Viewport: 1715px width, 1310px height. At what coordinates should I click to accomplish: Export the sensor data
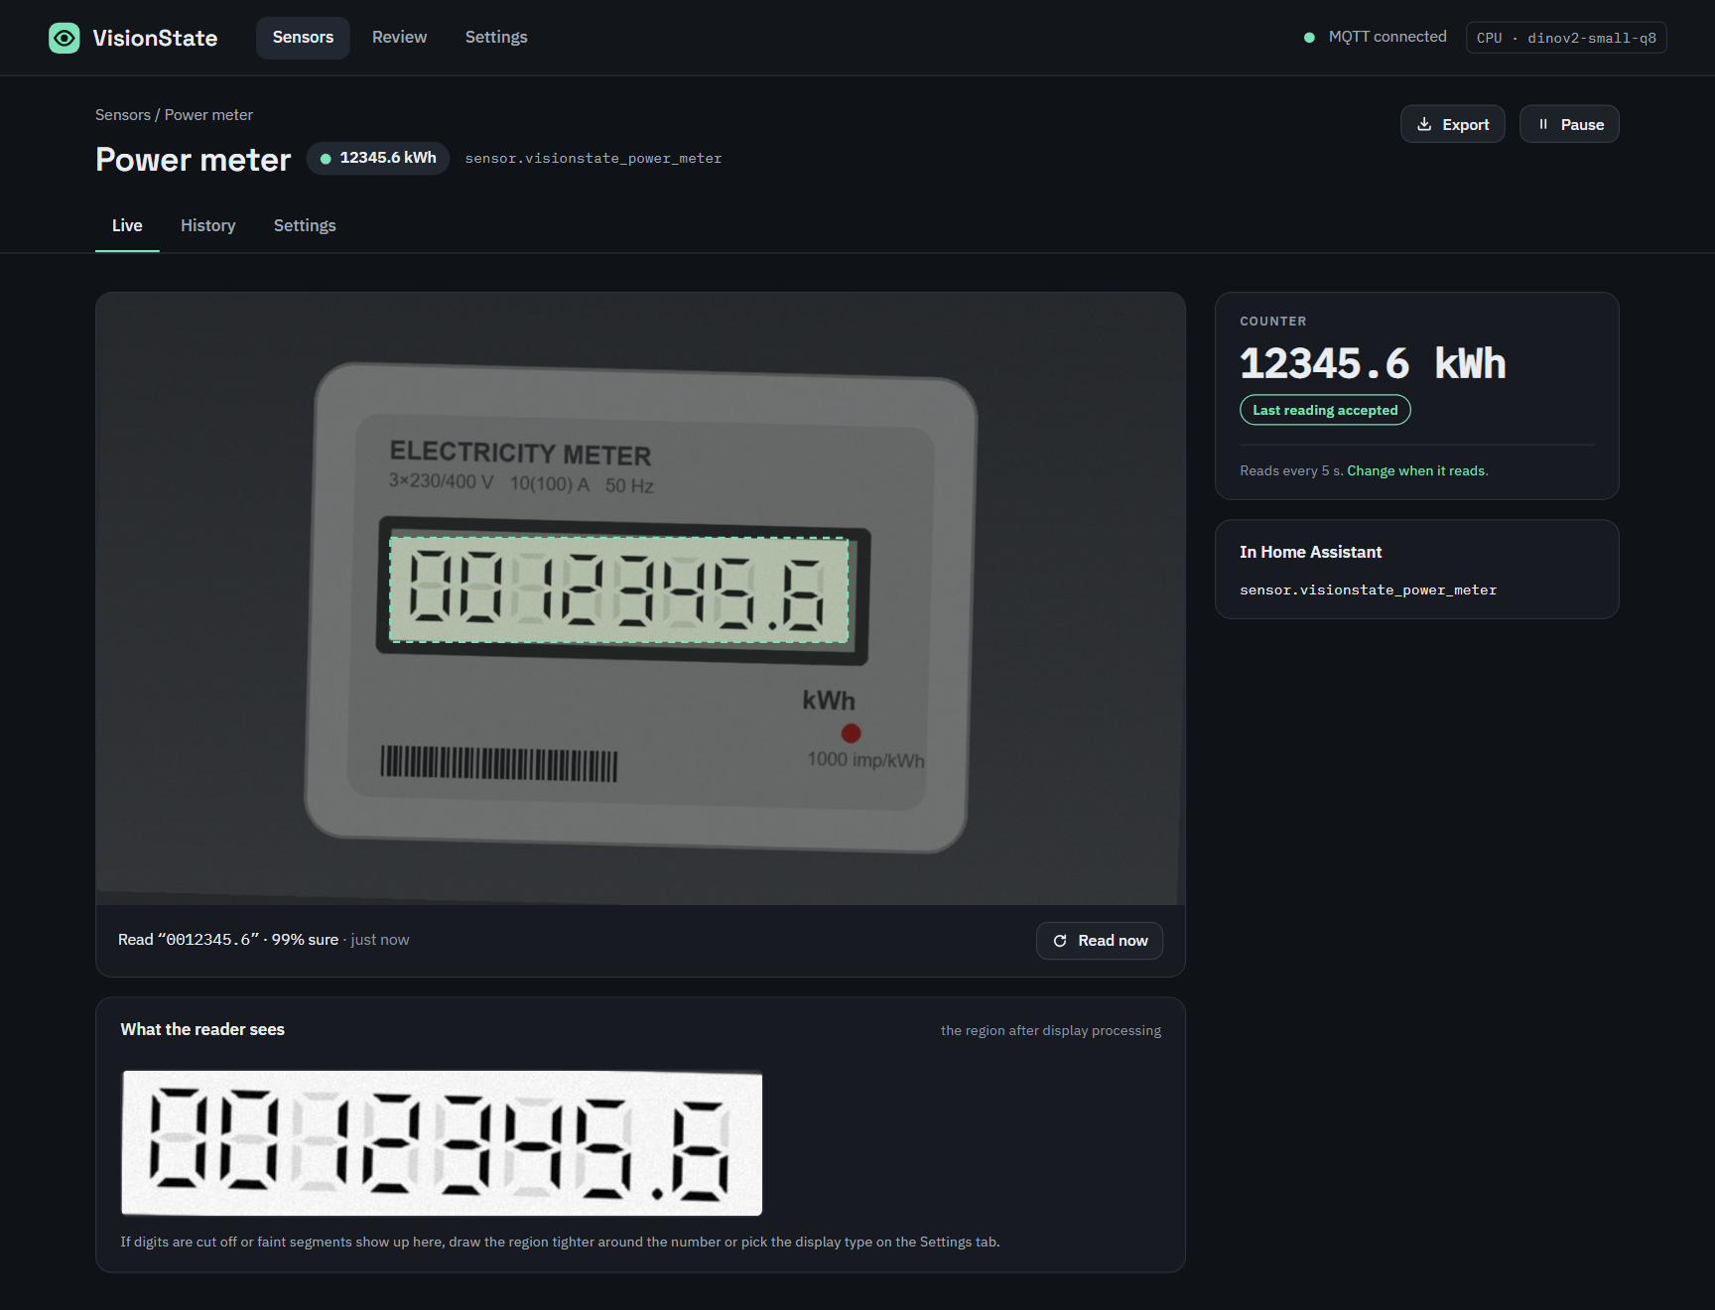[1452, 124]
